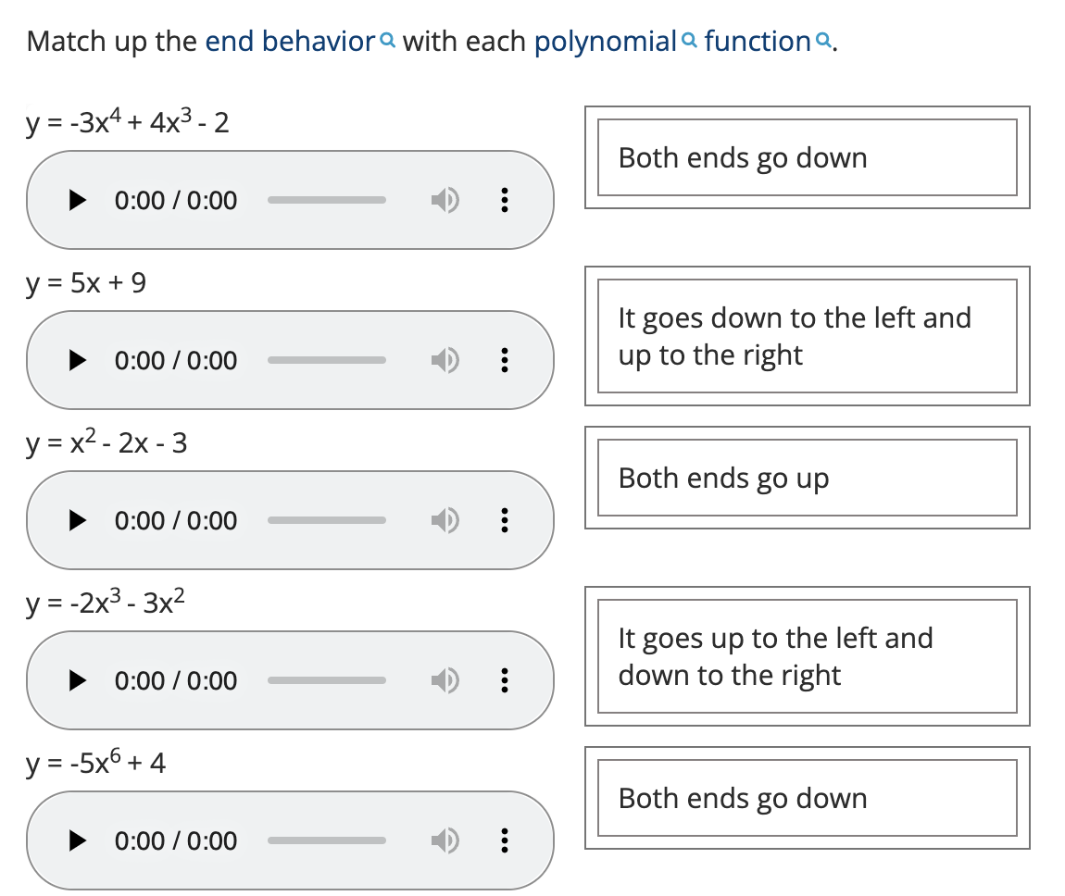Screen dimensions: 1065x896
Task: Mute the y = 5x + 9 audio
Action: tap(444, 360)
